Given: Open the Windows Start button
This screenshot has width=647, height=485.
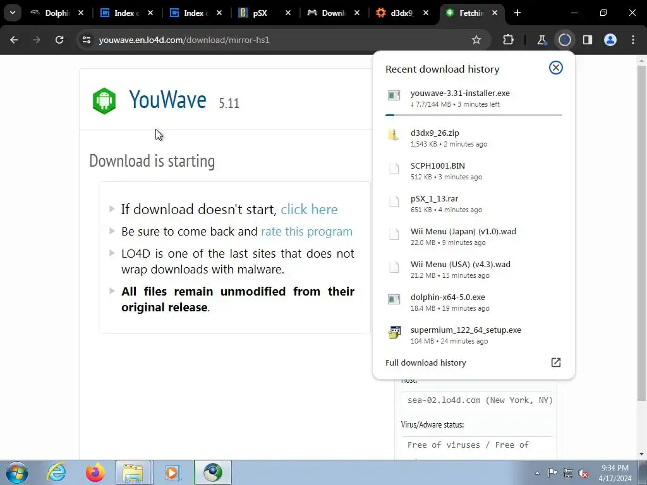Looking at the screenshot, I should pos(17,472).
